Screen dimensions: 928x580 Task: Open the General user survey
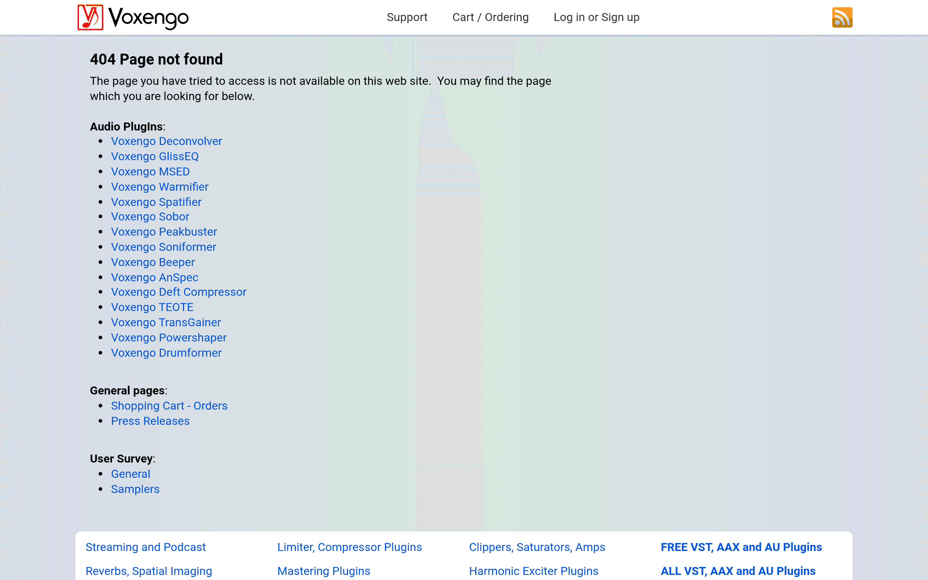pos(131,474)
